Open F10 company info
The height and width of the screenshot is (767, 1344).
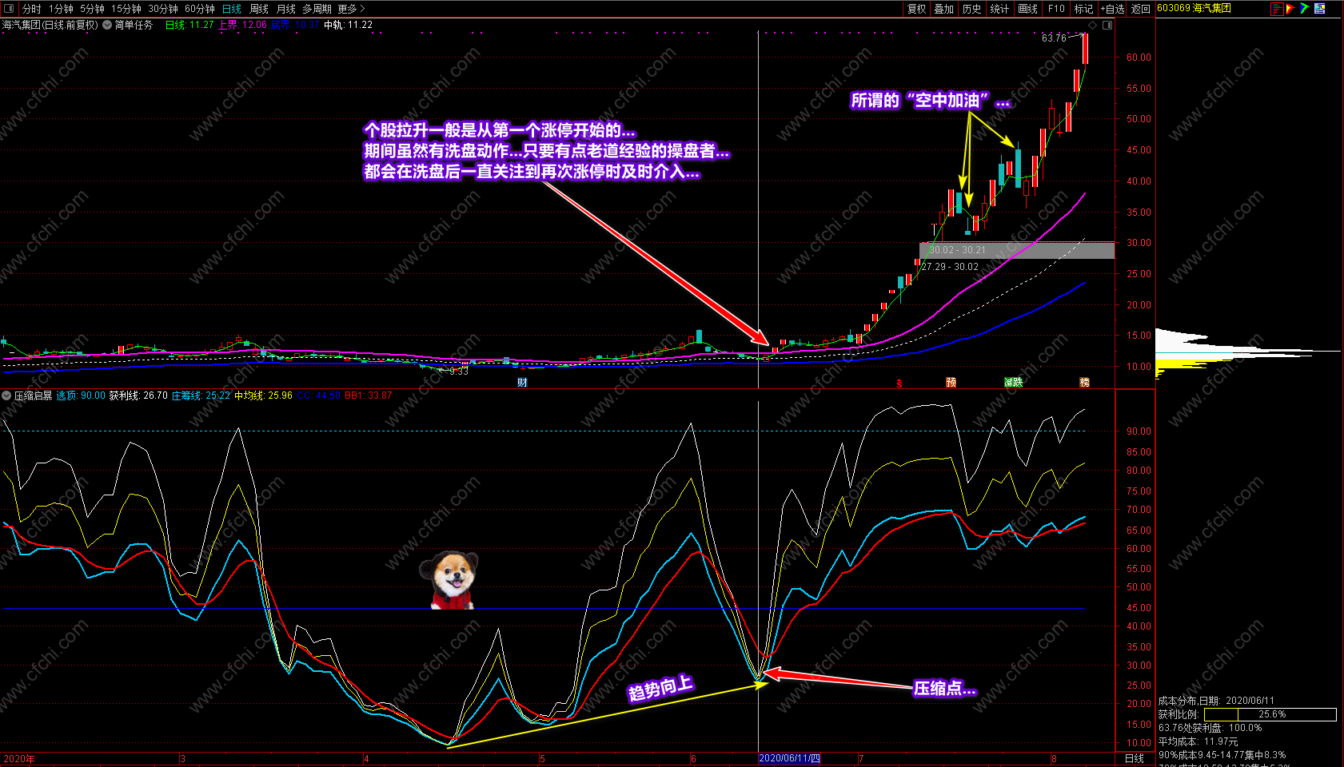[1057, 9]
